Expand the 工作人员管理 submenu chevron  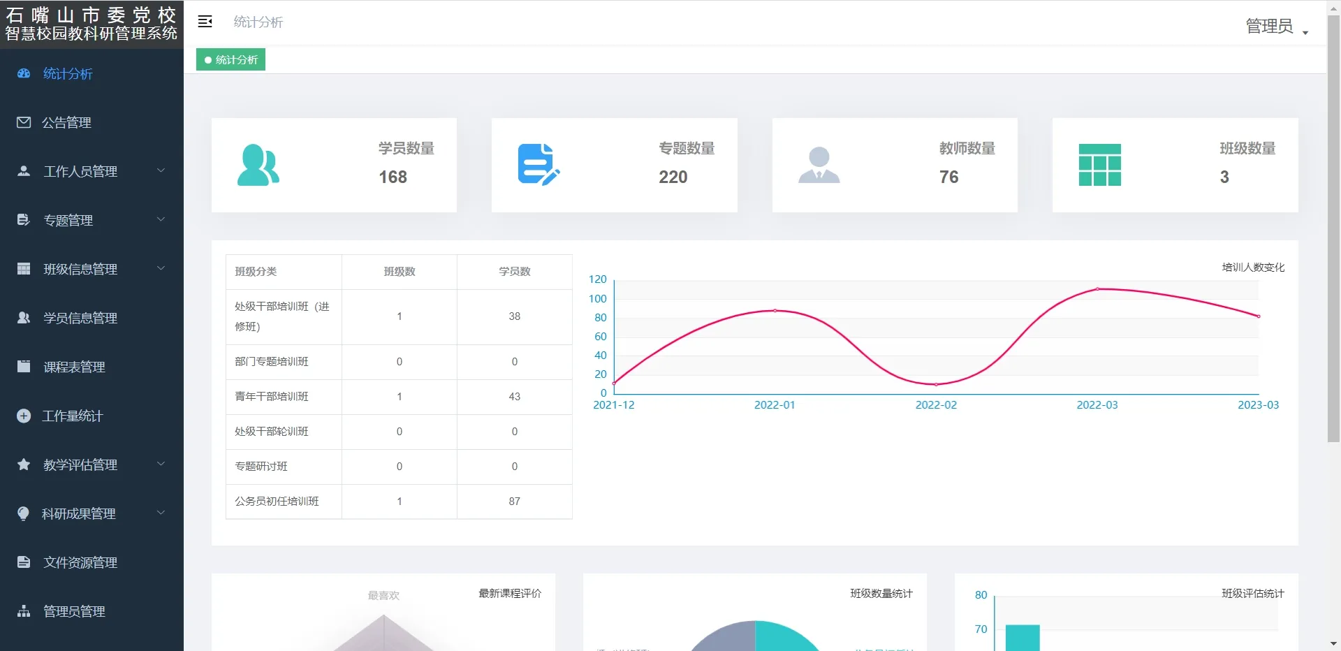(161, 170)
